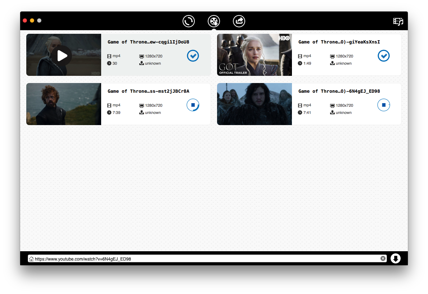The width and height of the screenshot is (428, 294).
Task: Click the home icon in the URL bar
Action: coord(31,259)
